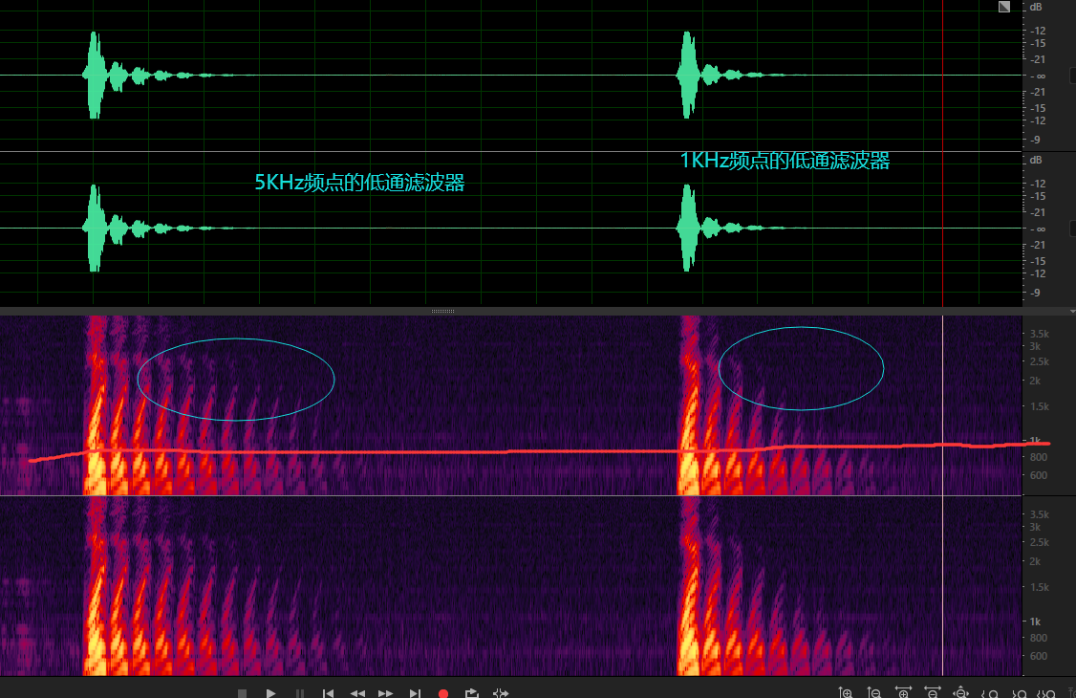Zoom in at the In point
Image resolution: width=1076 pixels, height=698 pixels.
click(x=990, y=694)
